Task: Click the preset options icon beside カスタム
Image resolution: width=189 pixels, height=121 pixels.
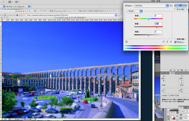Action: pos(171,6)
